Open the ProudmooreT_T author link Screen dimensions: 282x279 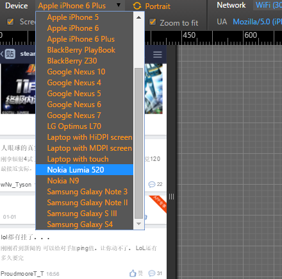point(22,274)
